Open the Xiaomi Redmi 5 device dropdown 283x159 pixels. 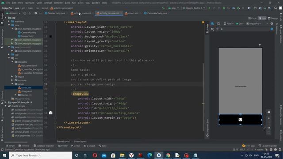pyautogui.click(x=194, y=8)
